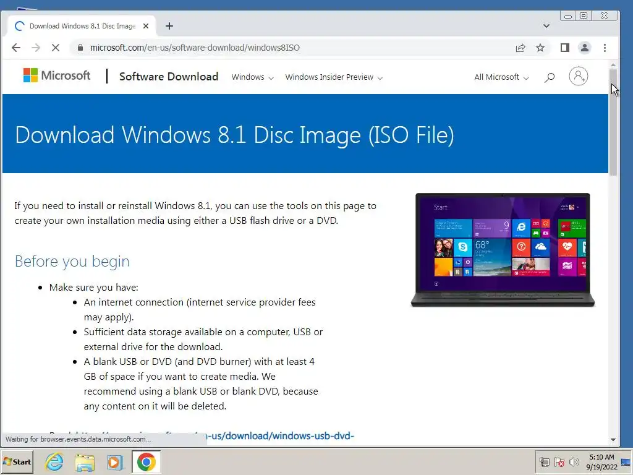
Task: Open site search magnifier
Action: (x=550, y=77)
